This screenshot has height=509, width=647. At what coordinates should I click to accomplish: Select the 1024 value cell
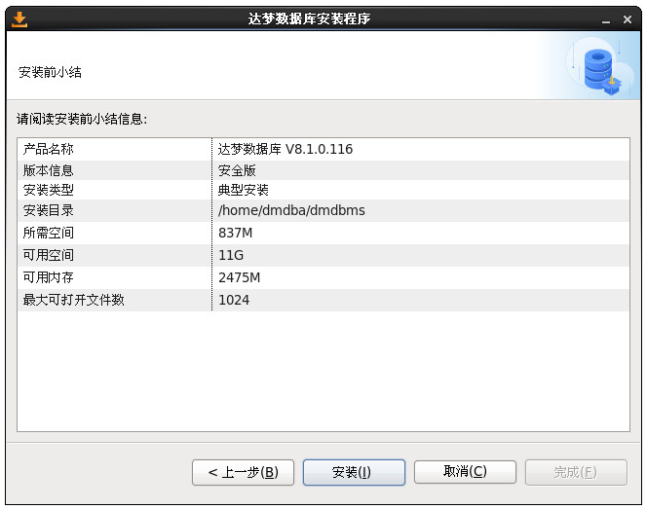234,300
